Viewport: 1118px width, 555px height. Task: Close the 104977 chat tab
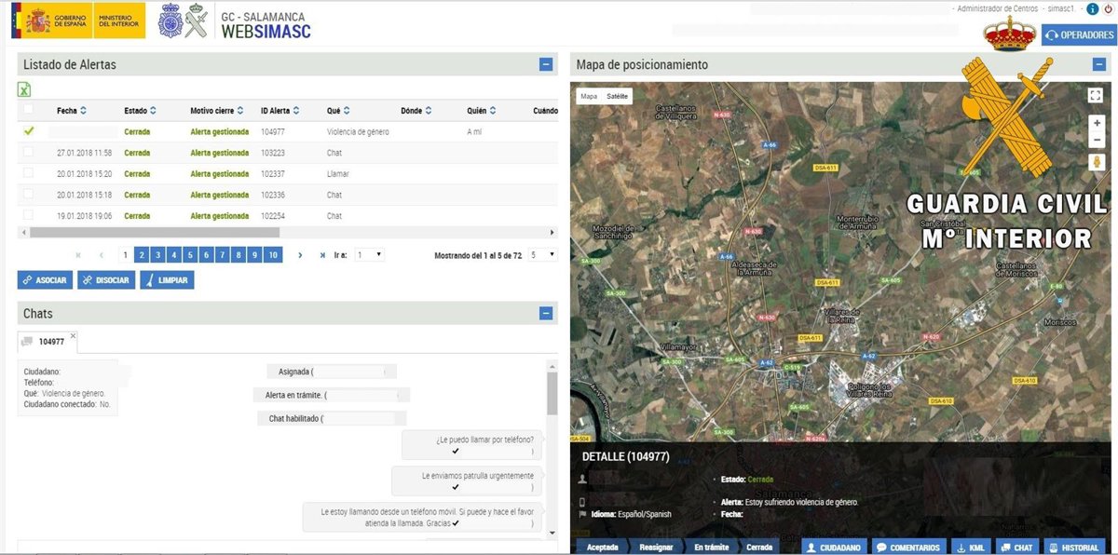coord(74,335)
